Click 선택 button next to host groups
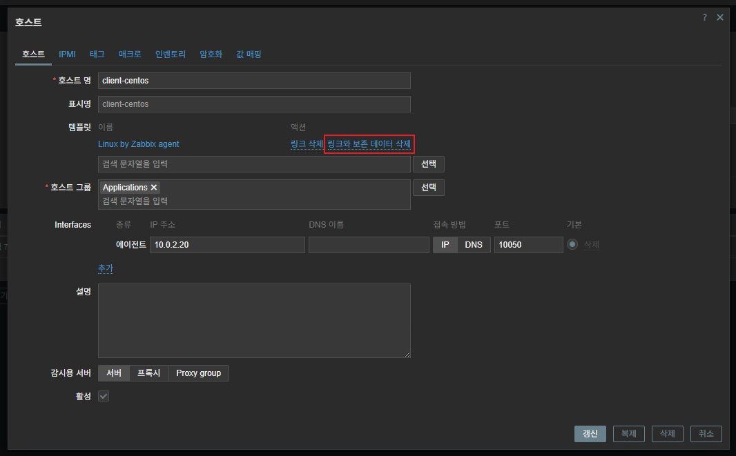This screenshot has height=456, width=736. pos(429,187)
